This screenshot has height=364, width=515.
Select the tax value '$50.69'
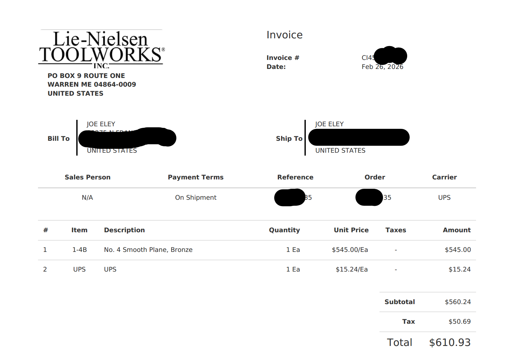click(x=460, y=321)
